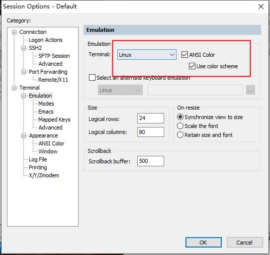This screenshot has width=270, height=255.
Task: Open the Terminal type dropdown
Action: point(147,55)
